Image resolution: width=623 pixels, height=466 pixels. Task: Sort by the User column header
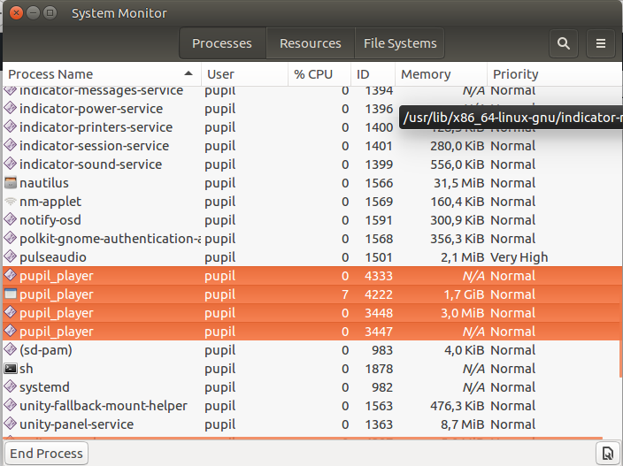pos(244,74)
